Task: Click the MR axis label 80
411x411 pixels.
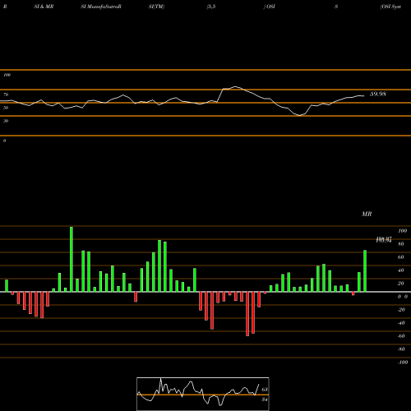Action: point(401,244)
